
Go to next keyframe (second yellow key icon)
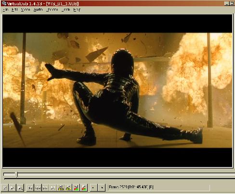68,187
